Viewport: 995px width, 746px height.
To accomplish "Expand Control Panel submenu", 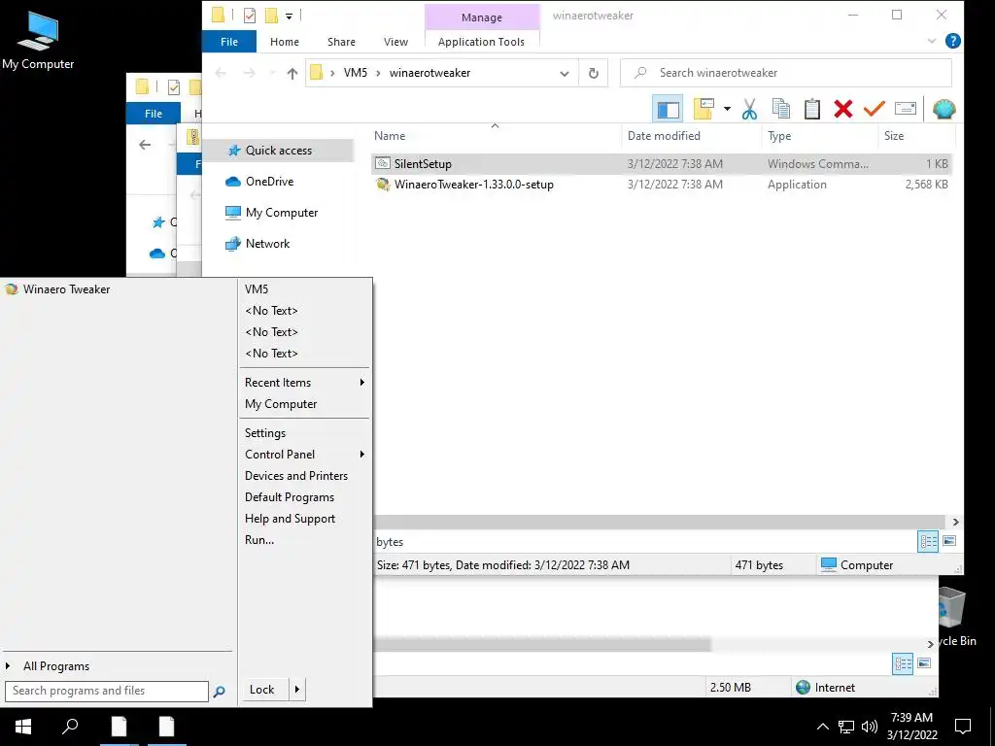I will click(x=304, y=455).
